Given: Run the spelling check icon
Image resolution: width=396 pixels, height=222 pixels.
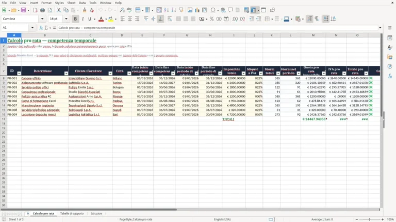Looking at the screenshot, I should pyautogui.click(x=129, y=10).
